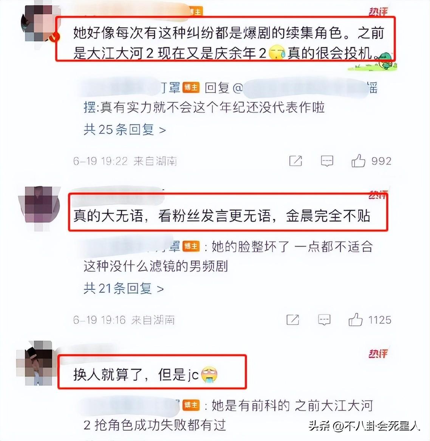Expand 共21条回复 replies
Viewport: 430px width, 441px height.
click(124, 288)
